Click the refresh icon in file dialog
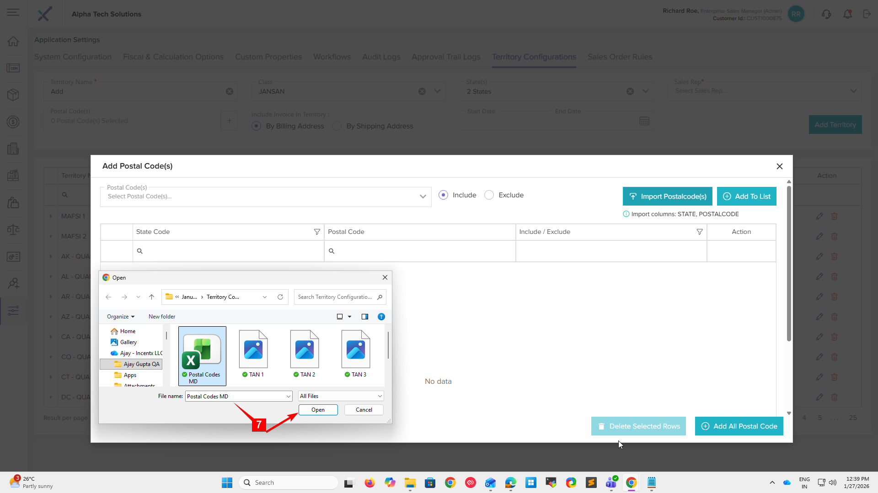Image resolution: width=878 pixels, height=493 pixels. pyautogui.click(x=280, y=297)
